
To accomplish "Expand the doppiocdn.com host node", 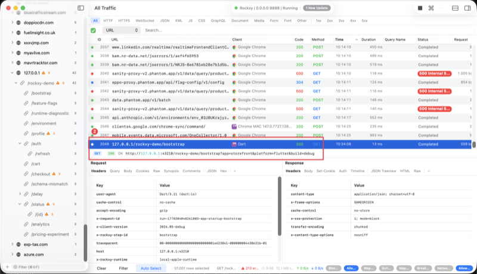I will pyautogui.click(x=12, y=23).
